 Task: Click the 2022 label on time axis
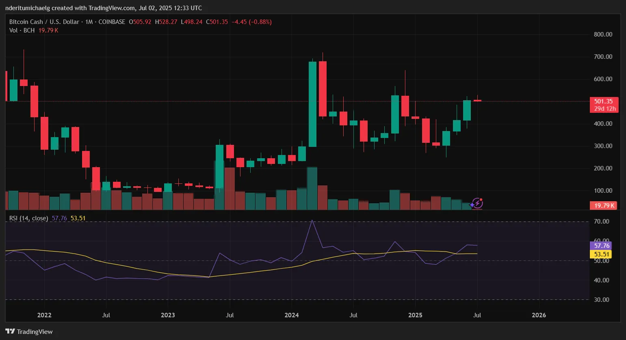44,315
